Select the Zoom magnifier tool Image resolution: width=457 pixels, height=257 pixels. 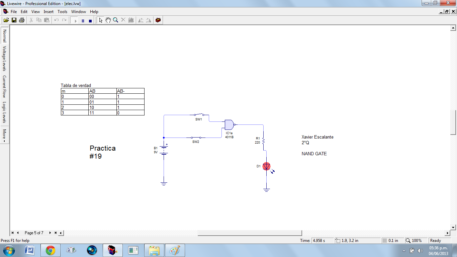tap(115, 20)
